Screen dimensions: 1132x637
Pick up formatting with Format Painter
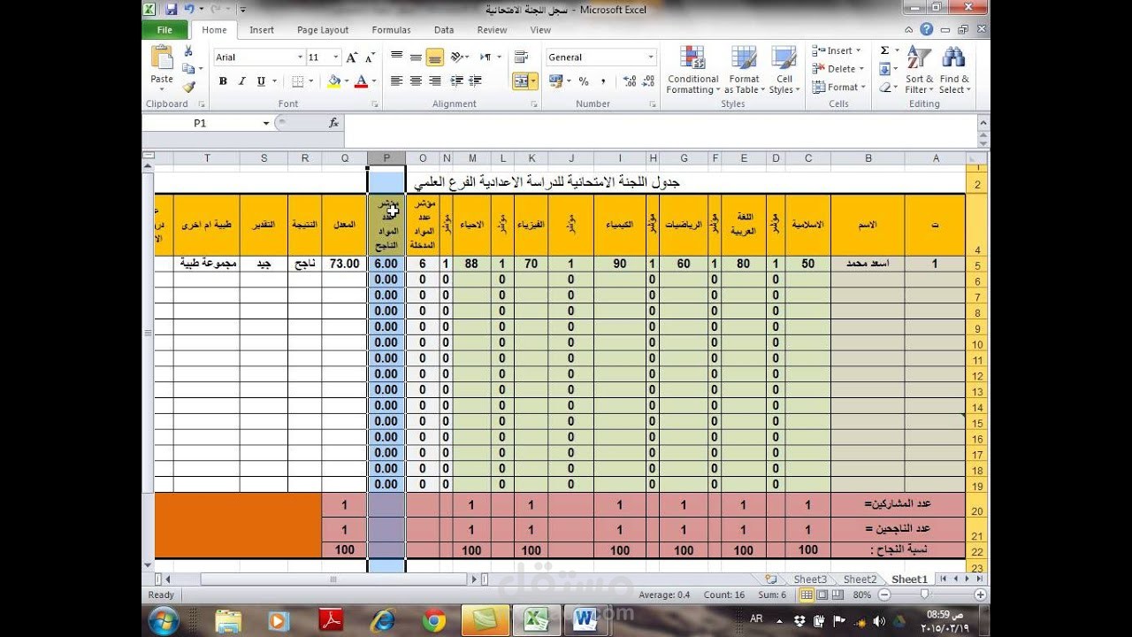point(188,87)
